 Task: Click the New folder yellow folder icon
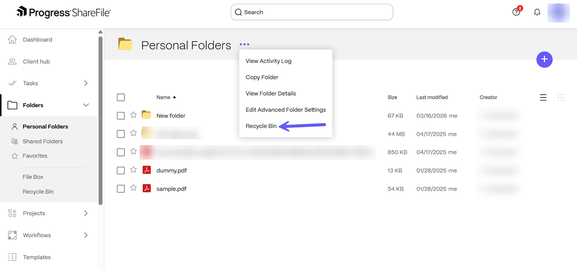pos(146,115)
